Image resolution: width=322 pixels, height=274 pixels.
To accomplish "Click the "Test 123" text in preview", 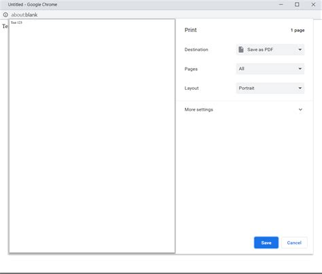I will 16,22.
